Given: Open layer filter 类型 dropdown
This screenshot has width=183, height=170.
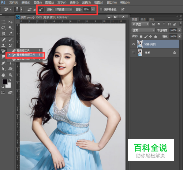Looking at the screenshot, I should pos(140,24).
